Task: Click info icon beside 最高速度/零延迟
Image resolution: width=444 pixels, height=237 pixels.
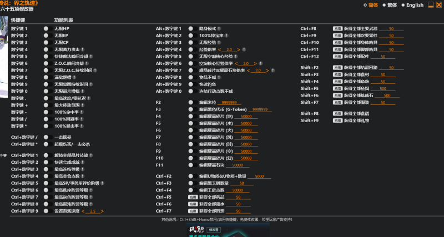Action: (x=89, y=98)
